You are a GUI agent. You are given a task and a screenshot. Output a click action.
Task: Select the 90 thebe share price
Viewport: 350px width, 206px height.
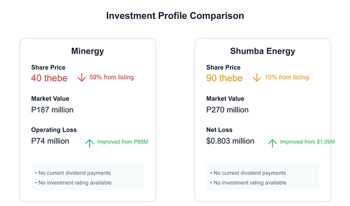coord(224,78)
